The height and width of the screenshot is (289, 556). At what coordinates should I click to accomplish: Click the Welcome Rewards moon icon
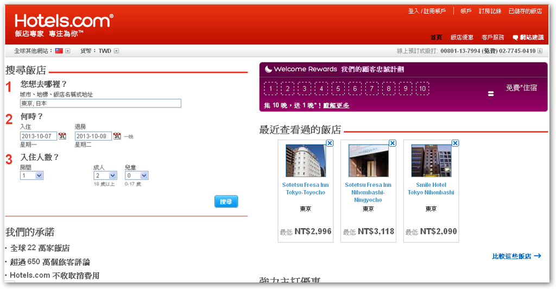(268, 69)
